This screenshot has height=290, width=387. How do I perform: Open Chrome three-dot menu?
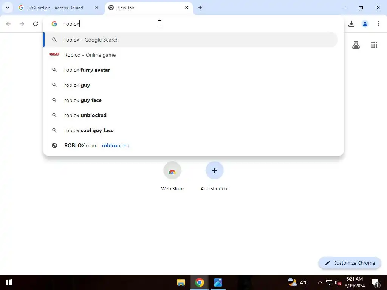click(x=379, y=24)
